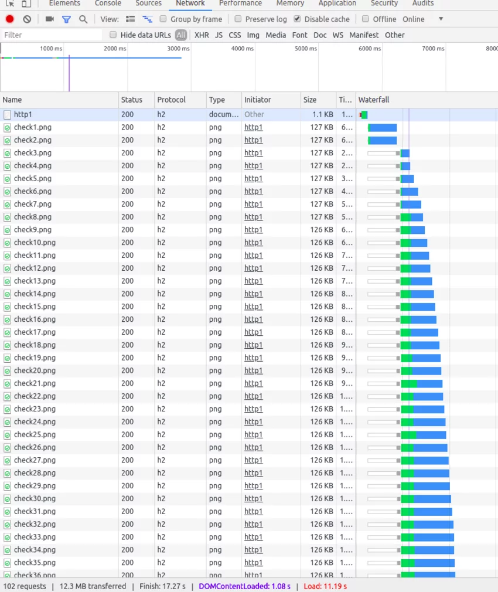Image resolution: width=498 pixels, height=592 pixels.
Task: Filter requests by CSS
Action: [235, 35]
